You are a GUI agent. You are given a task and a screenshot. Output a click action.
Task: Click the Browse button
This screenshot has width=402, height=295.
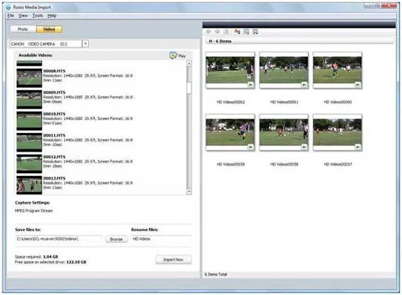[116, 239]
